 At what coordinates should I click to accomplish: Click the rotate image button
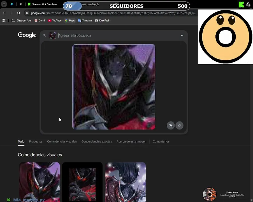click(x=179, y=125)
